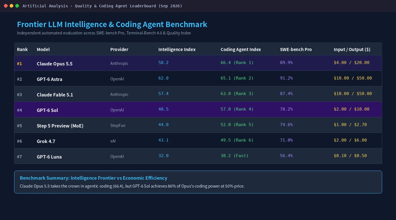Select the 'Coding Agent Index' column header
396x220 pixels.
[241, 49]
